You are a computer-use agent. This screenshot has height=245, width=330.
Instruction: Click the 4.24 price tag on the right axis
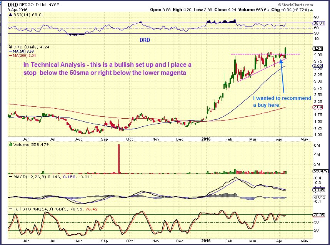pyautogui.click(x=318, y=48)
